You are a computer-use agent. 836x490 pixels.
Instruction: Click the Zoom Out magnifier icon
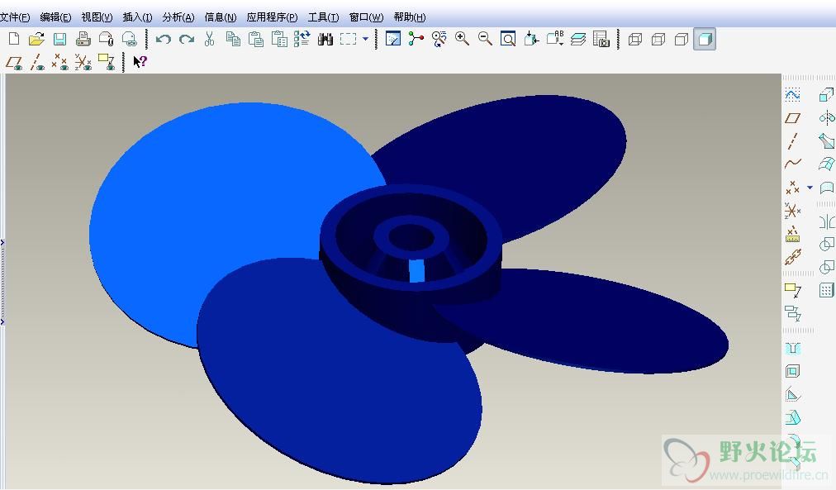click(485, 39)
